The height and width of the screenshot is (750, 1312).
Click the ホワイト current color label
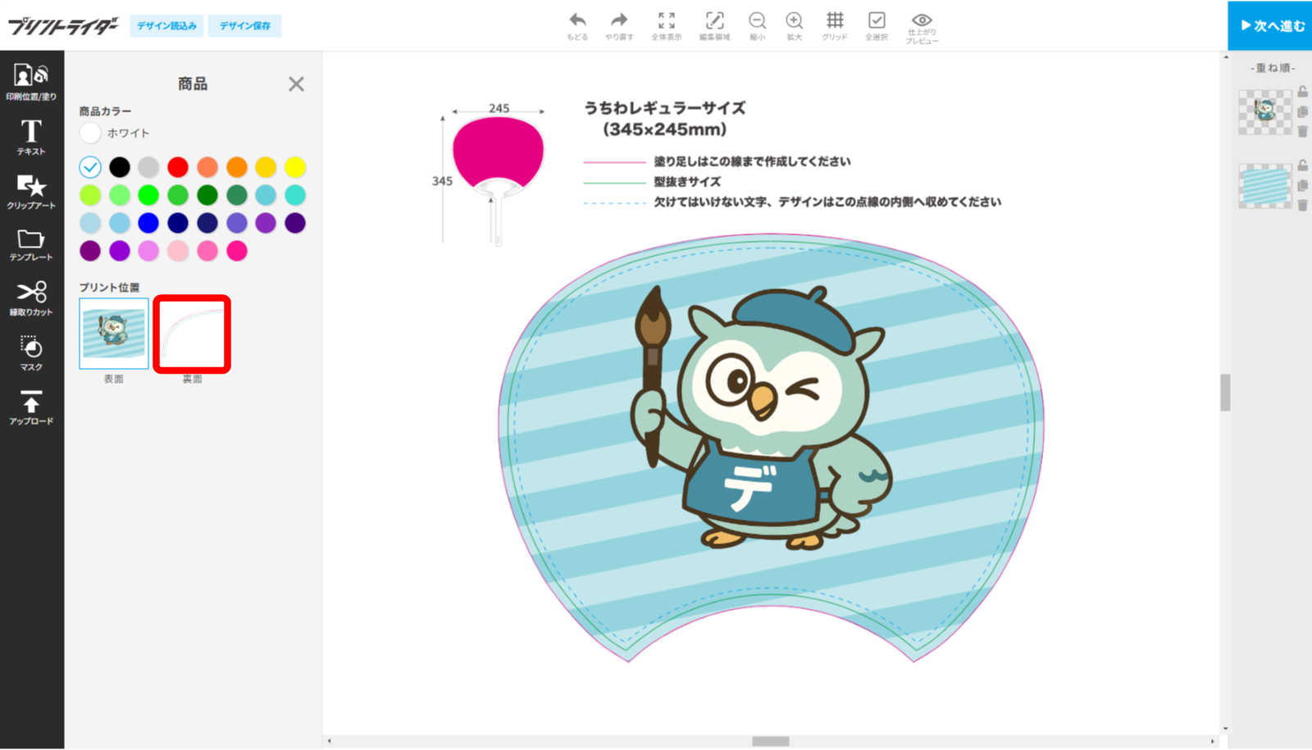pos(128,133)
